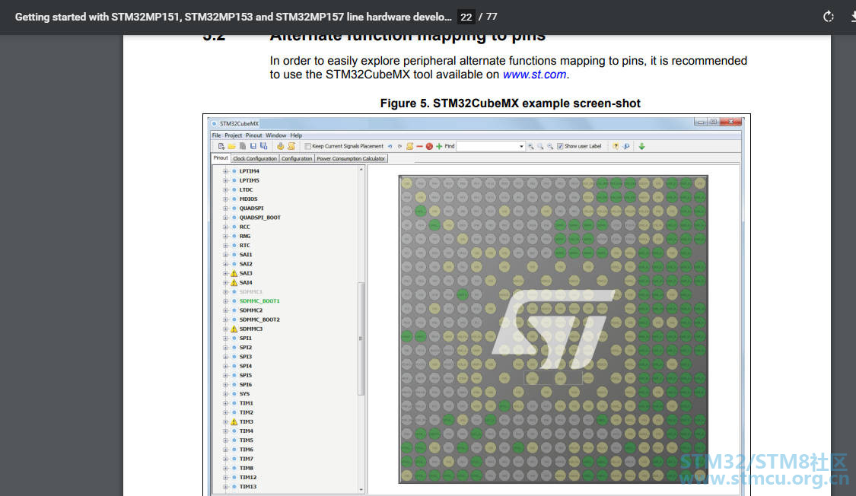856x496 pixels.
Task: Switch to the Configuration tab
Action: click(x=297, y=159)
